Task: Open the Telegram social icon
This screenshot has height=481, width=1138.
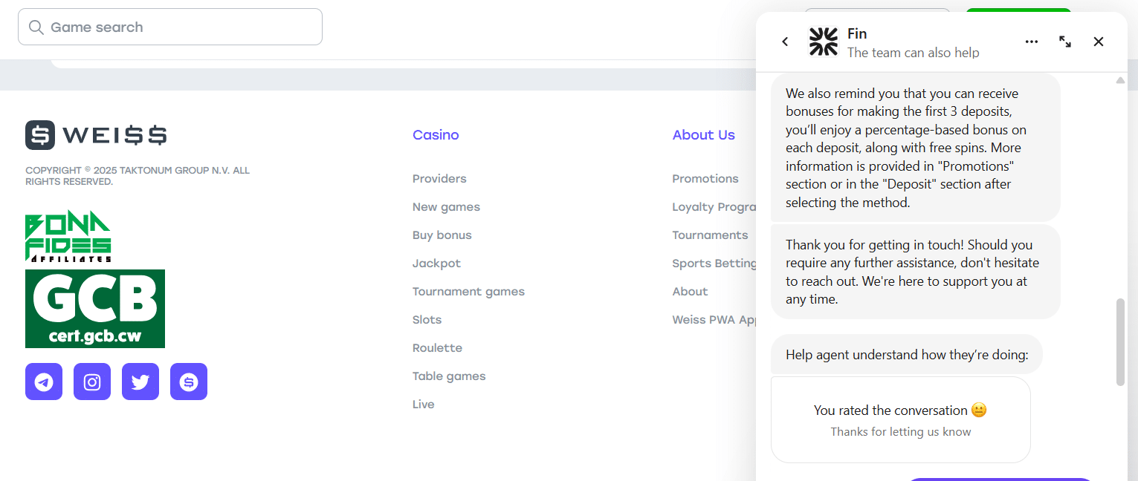Action: click(44, 382)
